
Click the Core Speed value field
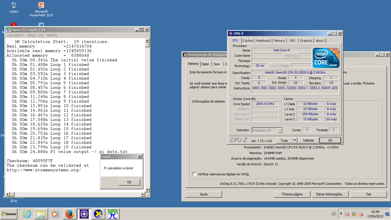(265, 104)
